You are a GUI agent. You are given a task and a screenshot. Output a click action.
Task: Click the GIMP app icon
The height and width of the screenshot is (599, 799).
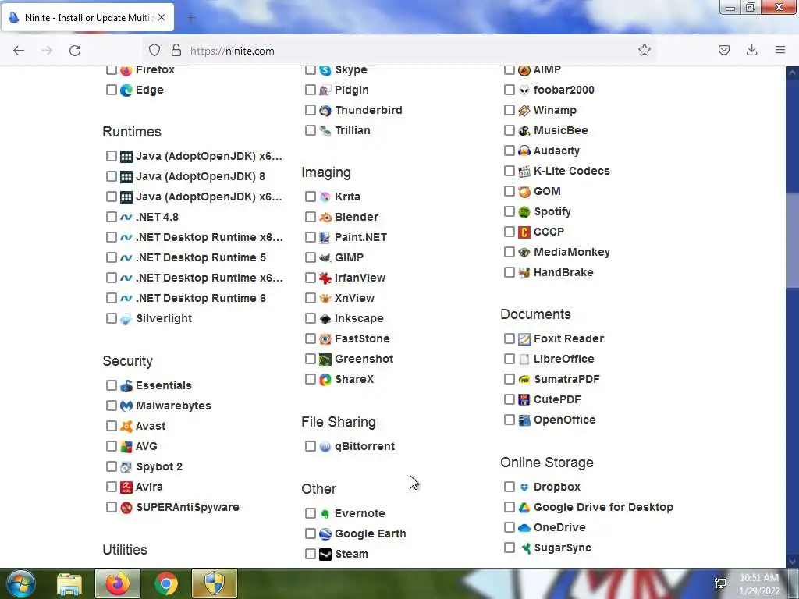[x=325, y=257]
